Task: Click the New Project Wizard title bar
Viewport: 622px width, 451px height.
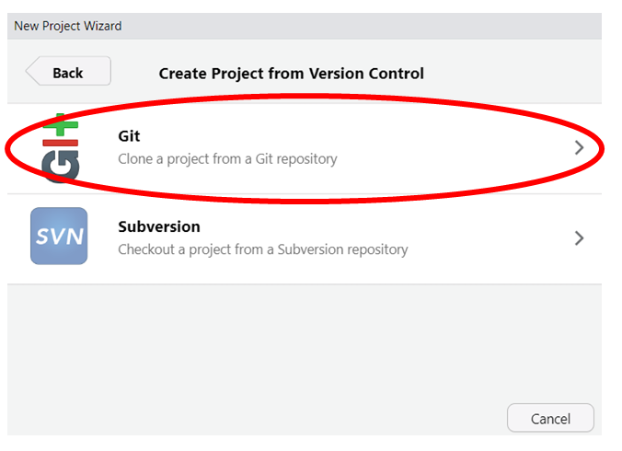Action: point(305,26)
